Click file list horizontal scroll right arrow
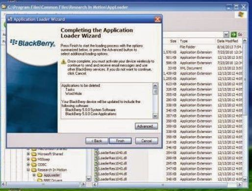 [x=240, y=185]
